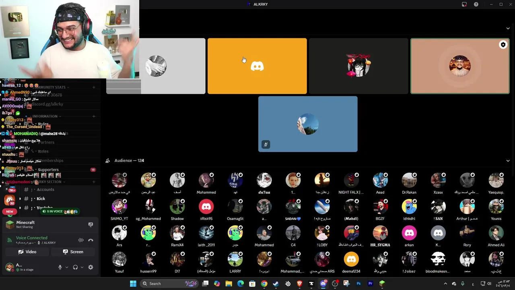This screenshot has height=290, width=515.
Task: Open Google Chrome from the taskbar
Action: (x=264, y=284)
